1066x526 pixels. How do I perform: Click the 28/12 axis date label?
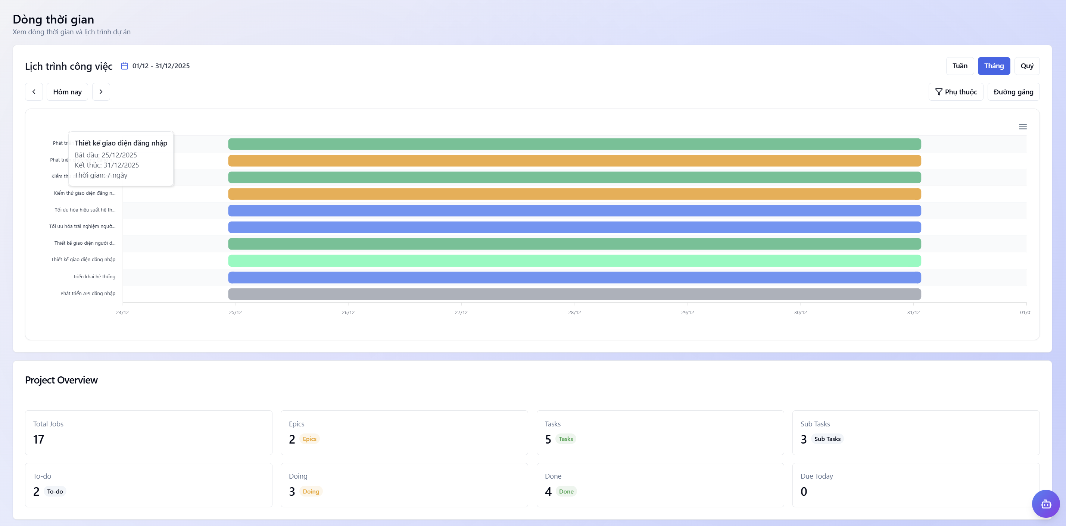(574, 312)
